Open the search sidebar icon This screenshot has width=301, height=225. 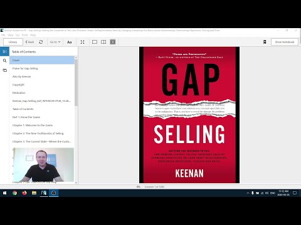coord(4,61)
